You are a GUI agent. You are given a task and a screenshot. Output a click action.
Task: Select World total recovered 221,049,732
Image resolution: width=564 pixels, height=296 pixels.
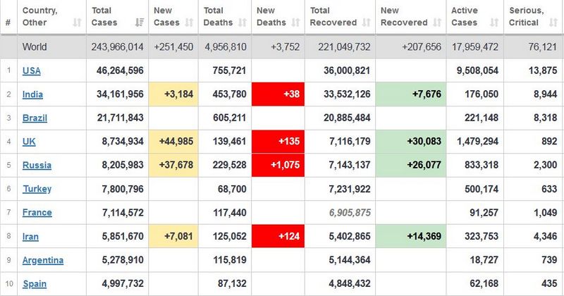344,47
